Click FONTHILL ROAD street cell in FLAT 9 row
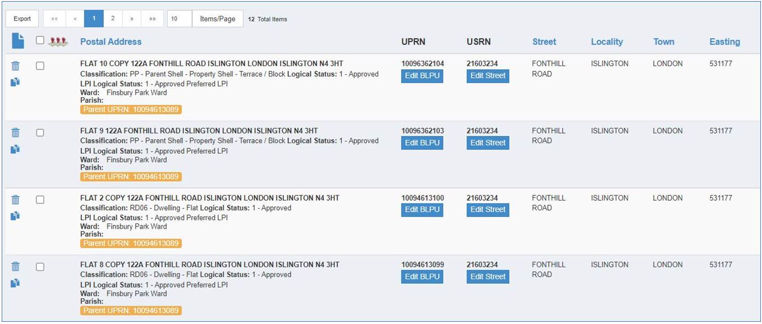Image resolution: width=762 pixels, height=324 pixels. [x=549, y=136]
